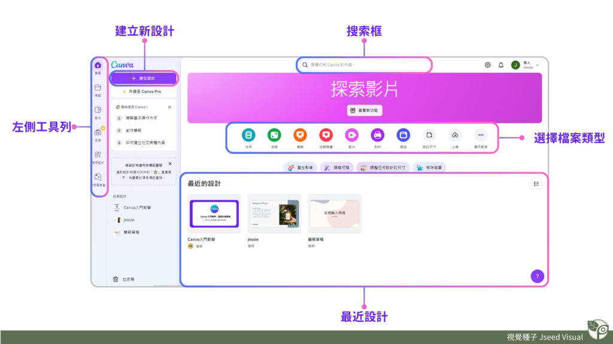Dismiss the star-marking tip card
The image size is (613, 344).
click(170, 164)
